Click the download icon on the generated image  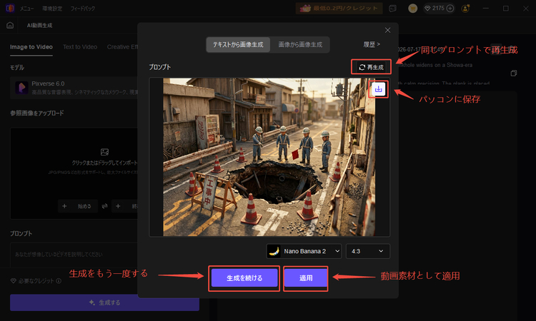(378, 89)
